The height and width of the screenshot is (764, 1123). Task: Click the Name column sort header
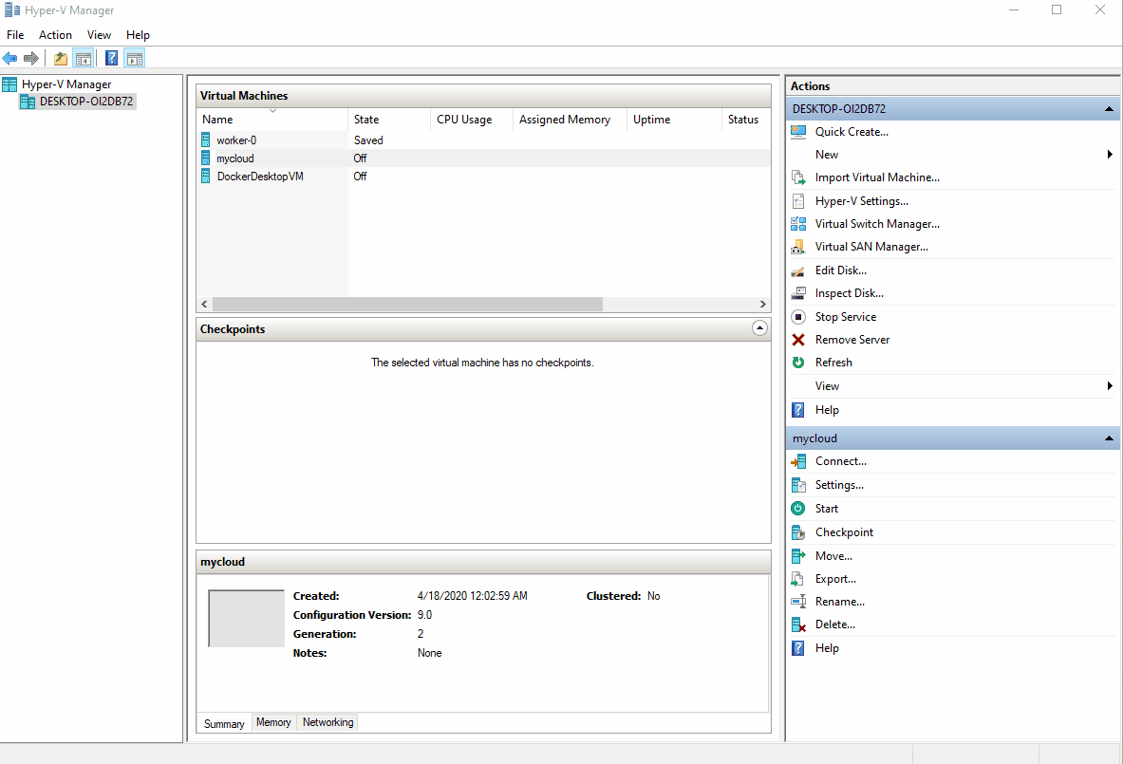pos(272,120)
